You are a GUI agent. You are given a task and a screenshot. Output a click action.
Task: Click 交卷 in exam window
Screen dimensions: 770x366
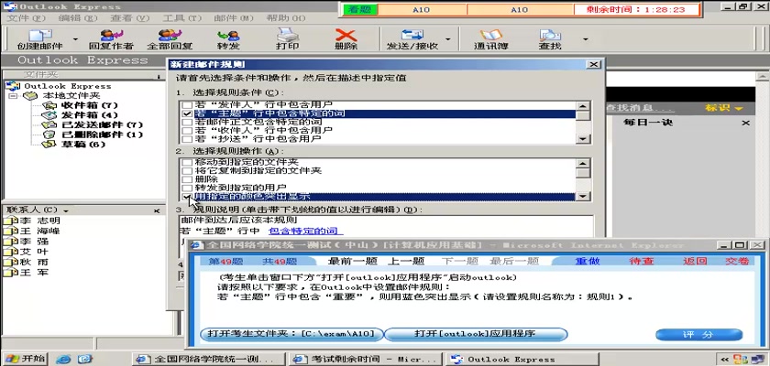click(738, 261)
